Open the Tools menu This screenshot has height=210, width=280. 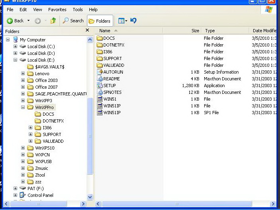[x=78, y=10]
